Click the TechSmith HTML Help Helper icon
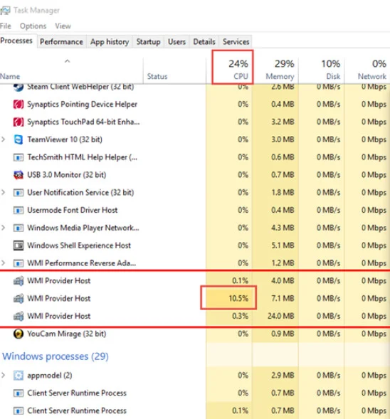The width and height of the screenshot is (390, 419). coord(19,157)
